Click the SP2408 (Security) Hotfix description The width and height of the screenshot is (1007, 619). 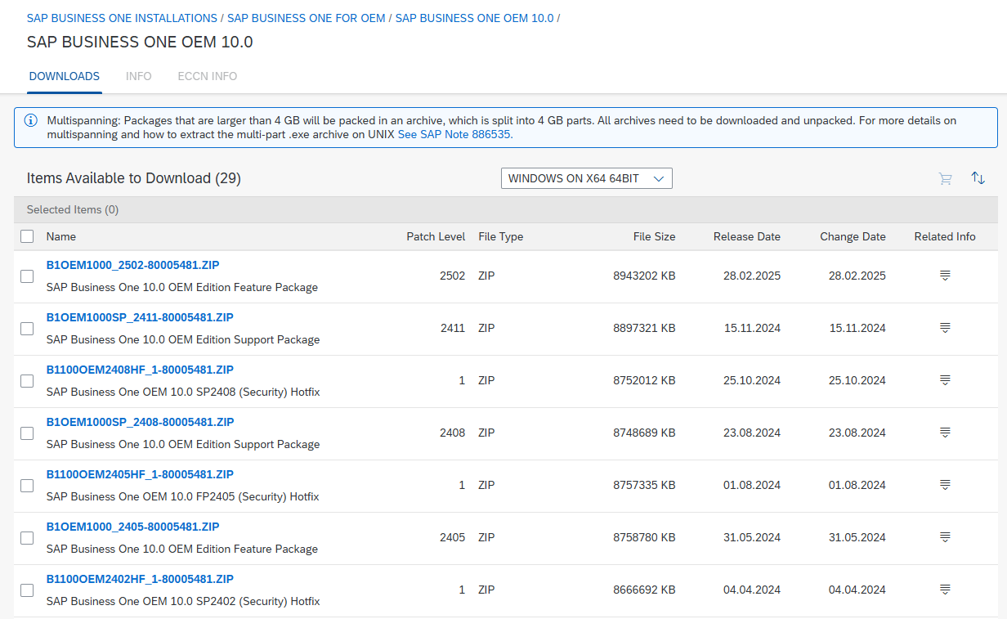pyautogui.click(x=183, y=392)
